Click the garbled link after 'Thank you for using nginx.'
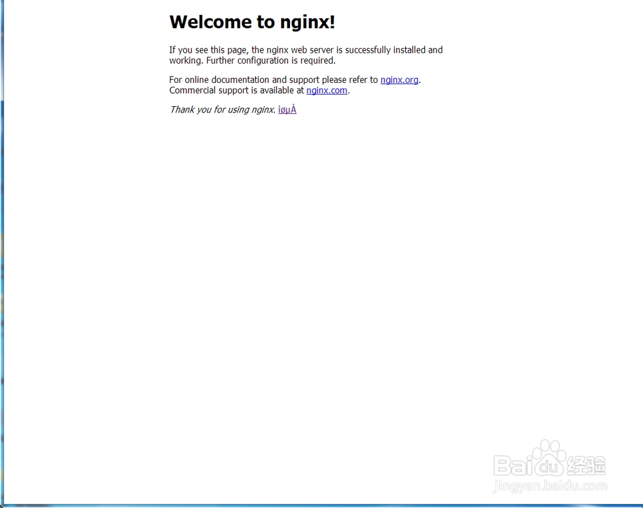 pyautogui.click(x=287, y=109)
